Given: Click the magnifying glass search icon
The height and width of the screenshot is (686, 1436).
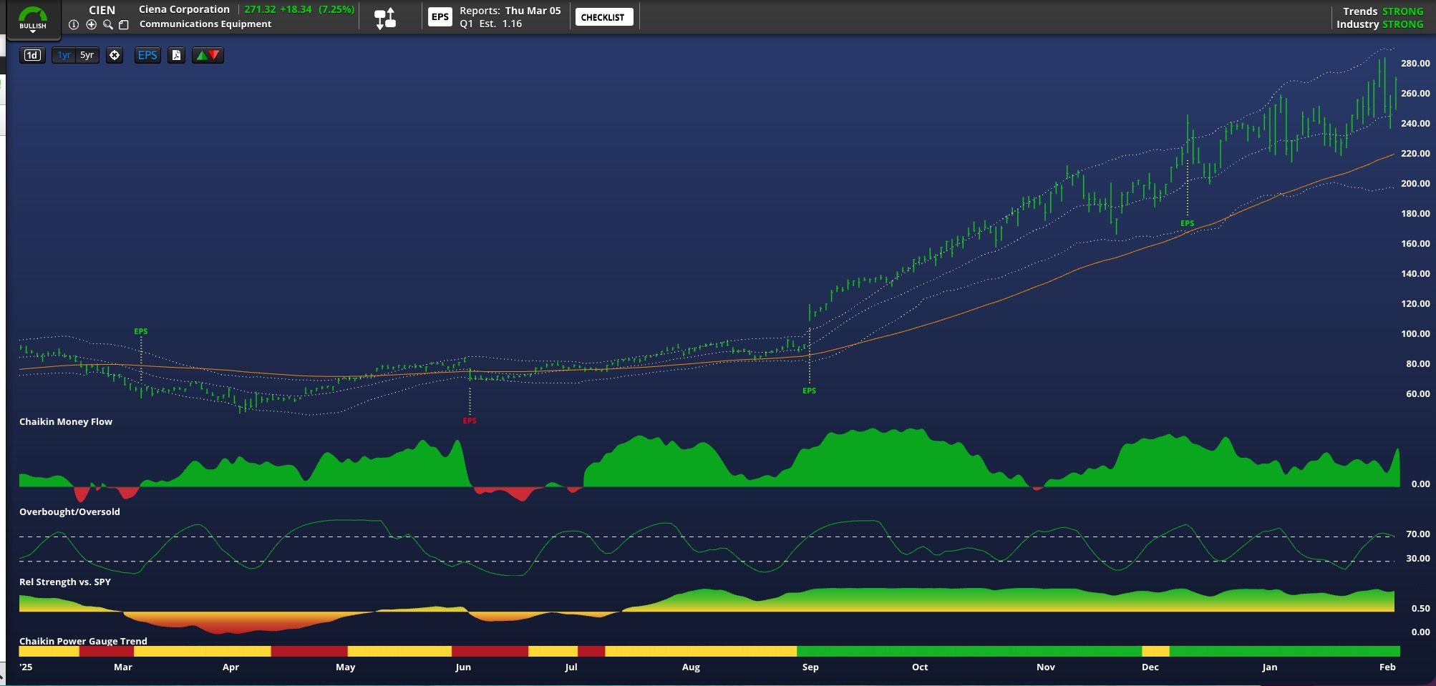Looking at the screenshot, I should [x=107, y=24].
